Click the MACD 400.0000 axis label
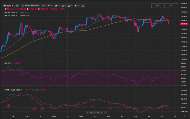Screen dimensions: 190x119 184,91
